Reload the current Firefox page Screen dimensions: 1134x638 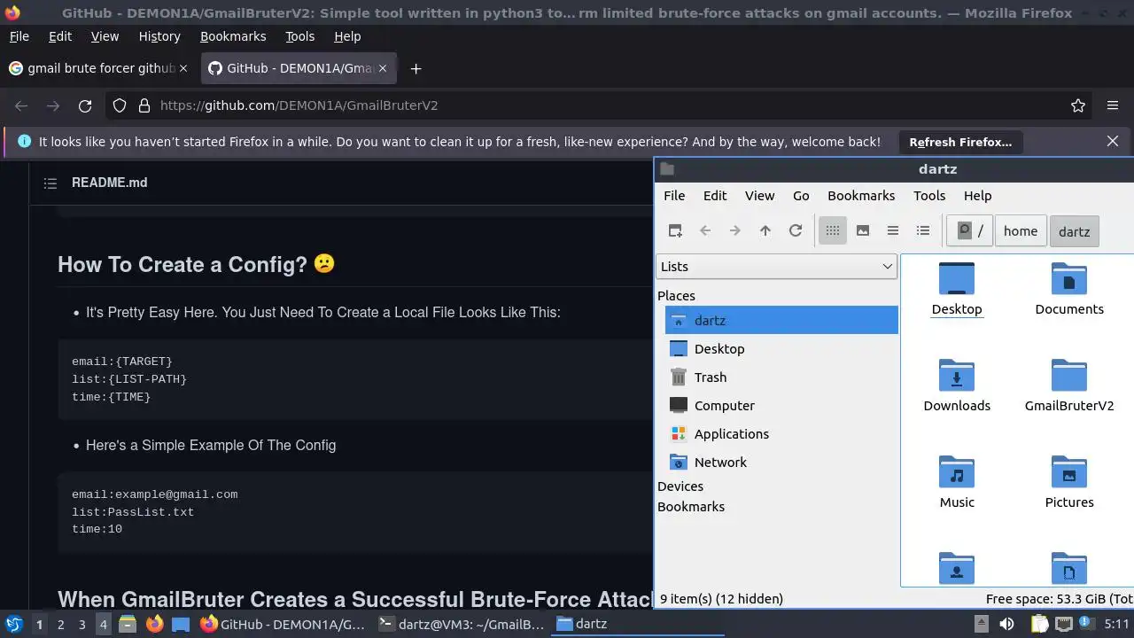85,105
